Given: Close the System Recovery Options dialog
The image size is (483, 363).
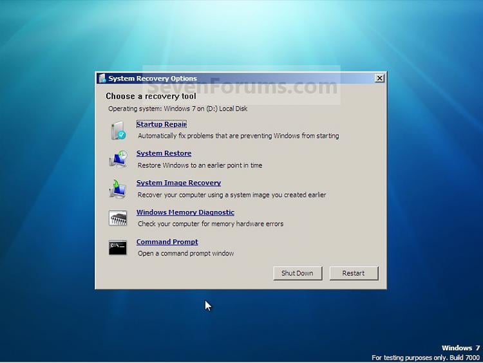Looking at the screenshot, I should click(379, 79).
